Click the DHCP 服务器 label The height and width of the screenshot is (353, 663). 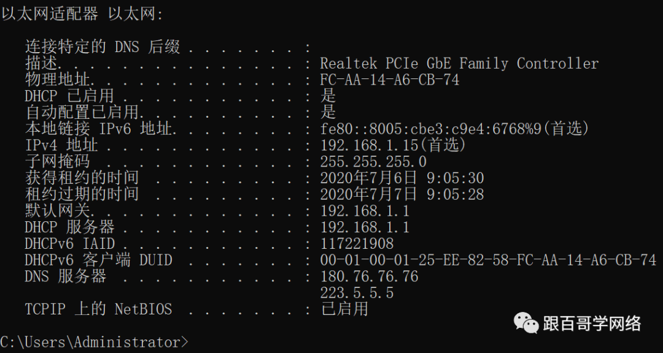69,227
